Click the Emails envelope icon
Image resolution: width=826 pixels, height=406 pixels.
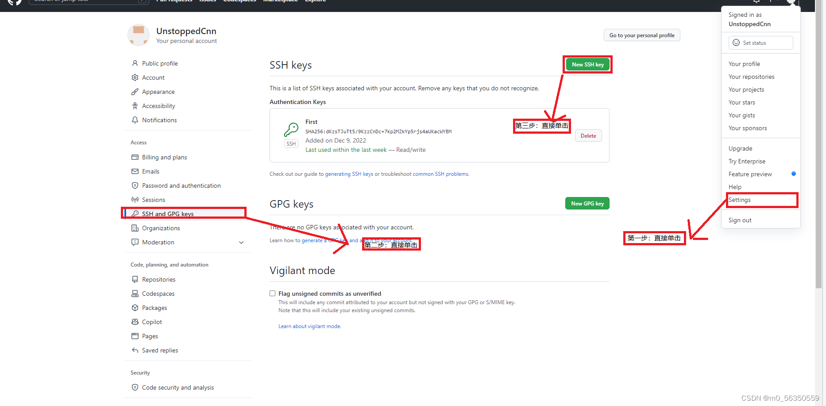(x=135, y=171)
